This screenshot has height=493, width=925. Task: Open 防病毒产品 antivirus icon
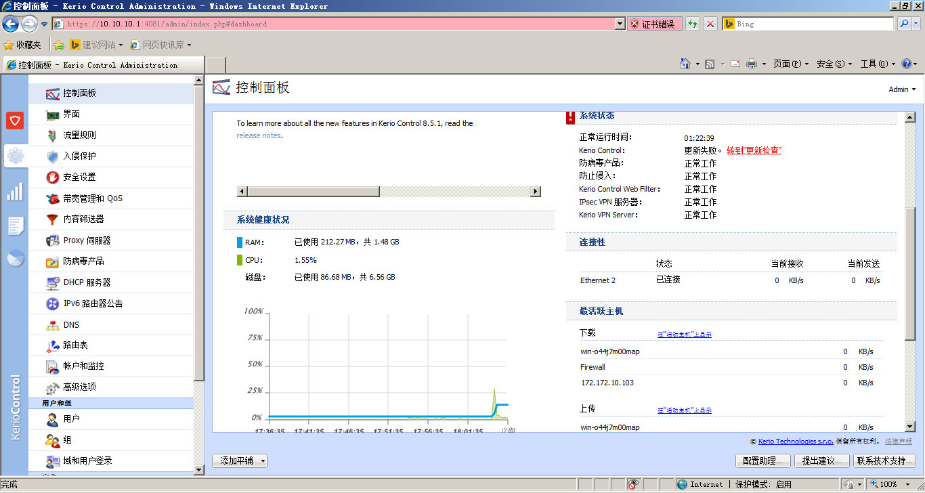pyautogui.click(x=53, y=261)
